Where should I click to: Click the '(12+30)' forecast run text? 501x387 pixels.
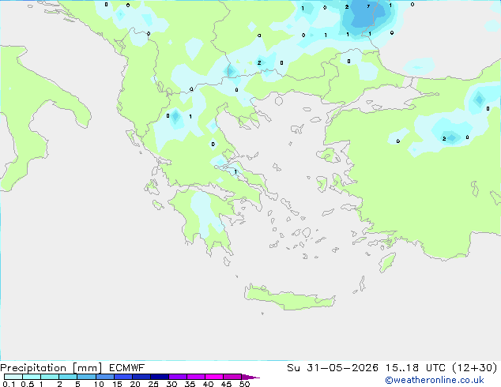tap(475, 368)
